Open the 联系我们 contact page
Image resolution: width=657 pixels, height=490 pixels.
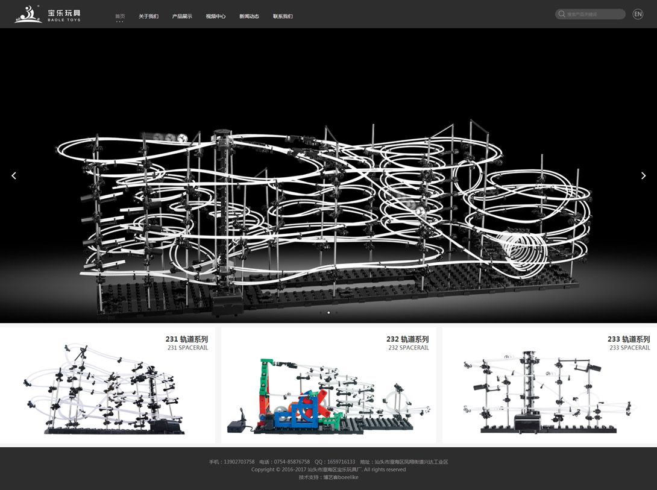[x=283, y=16]
